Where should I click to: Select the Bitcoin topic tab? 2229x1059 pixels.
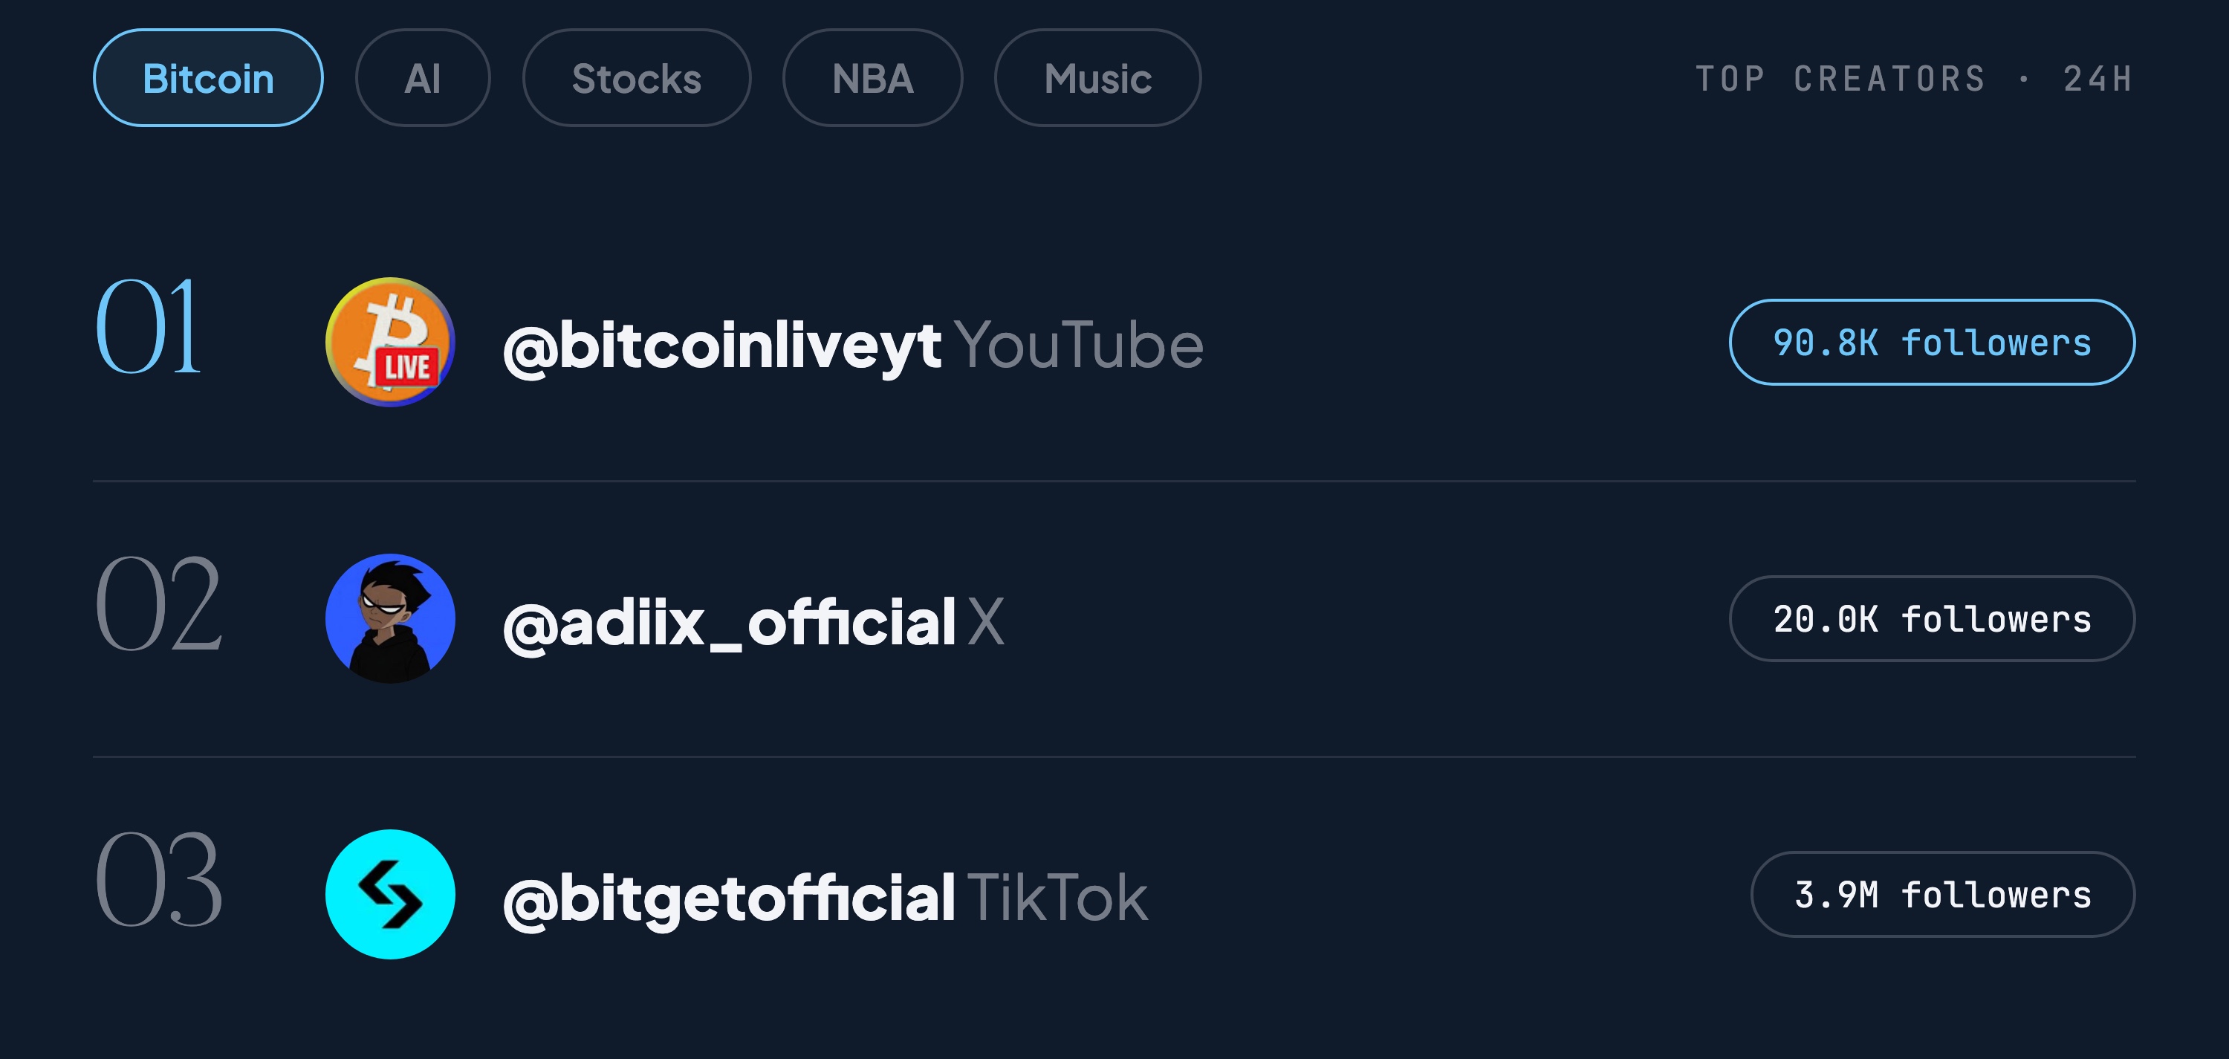coord(208,78)
